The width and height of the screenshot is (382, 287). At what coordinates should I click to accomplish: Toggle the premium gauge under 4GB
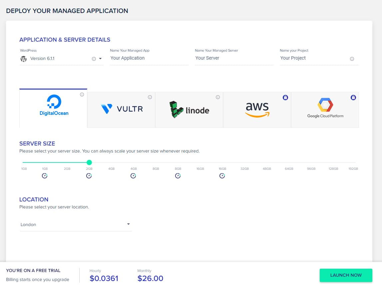tap(133, 175)
